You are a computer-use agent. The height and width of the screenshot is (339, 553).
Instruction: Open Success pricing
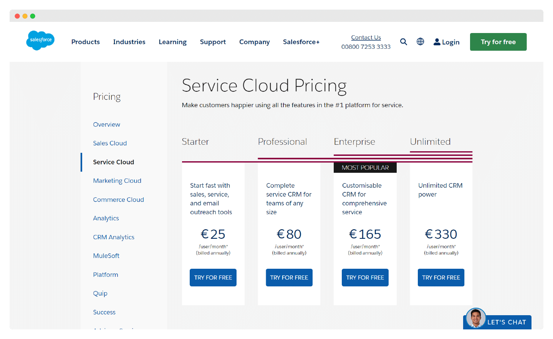[104, 312]
